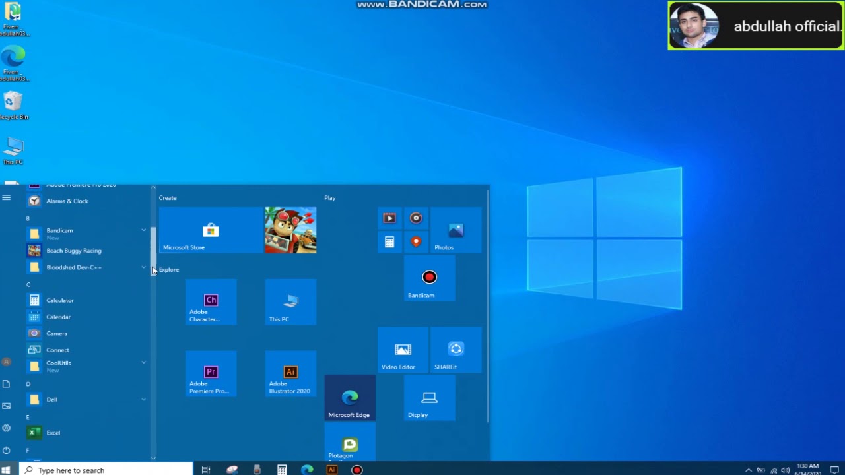Expand the Bloodshed Dev-C++ folder
The image size is (845, 475).
pyautogui.click(x=143, y=267)
